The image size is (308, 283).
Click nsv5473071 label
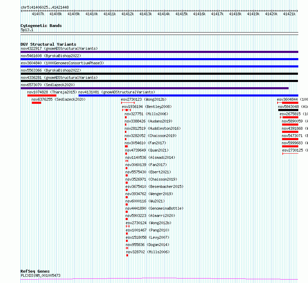click(x=295, y=136)
